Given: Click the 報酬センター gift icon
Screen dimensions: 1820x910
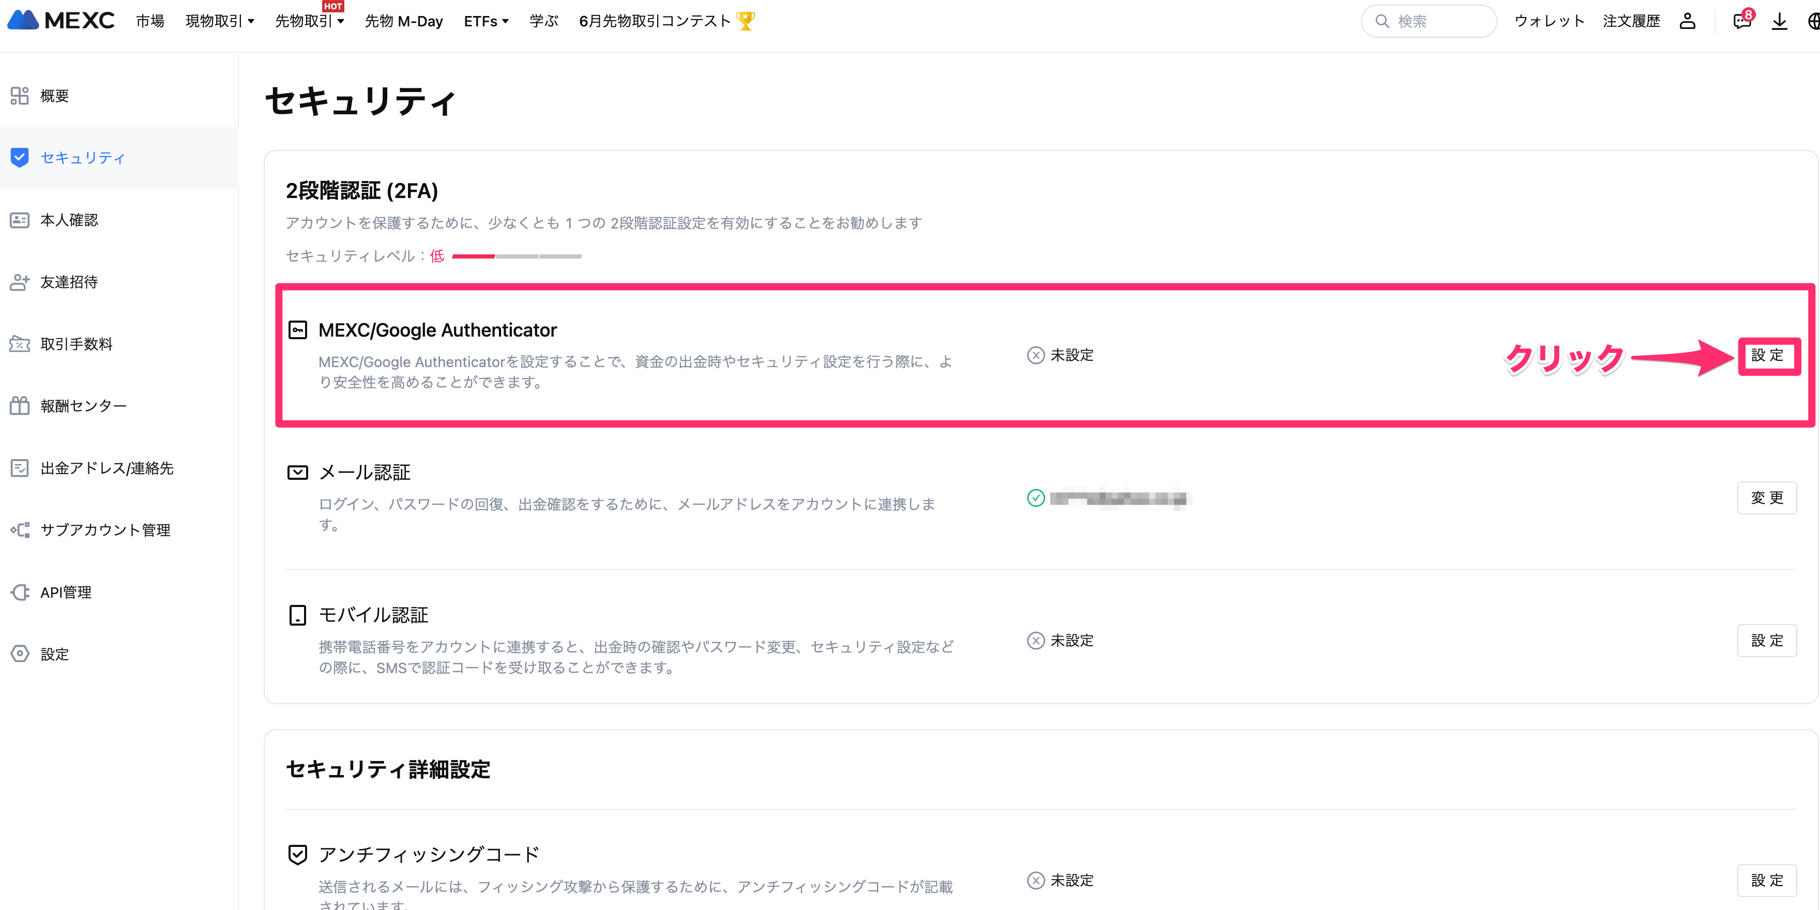Looking at the screenshot, I should pos(20,405).
